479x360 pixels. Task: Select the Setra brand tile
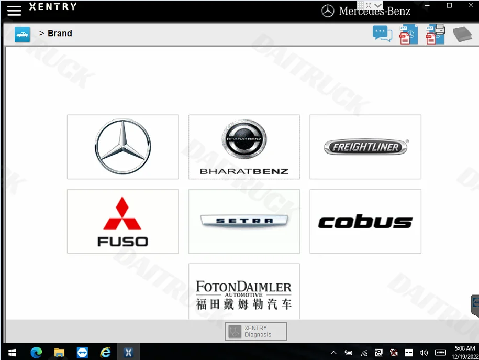[x=244, y=221]
